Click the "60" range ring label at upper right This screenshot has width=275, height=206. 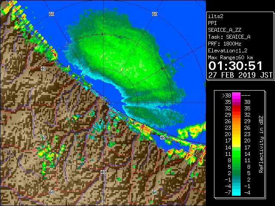(x=155, y=14)
